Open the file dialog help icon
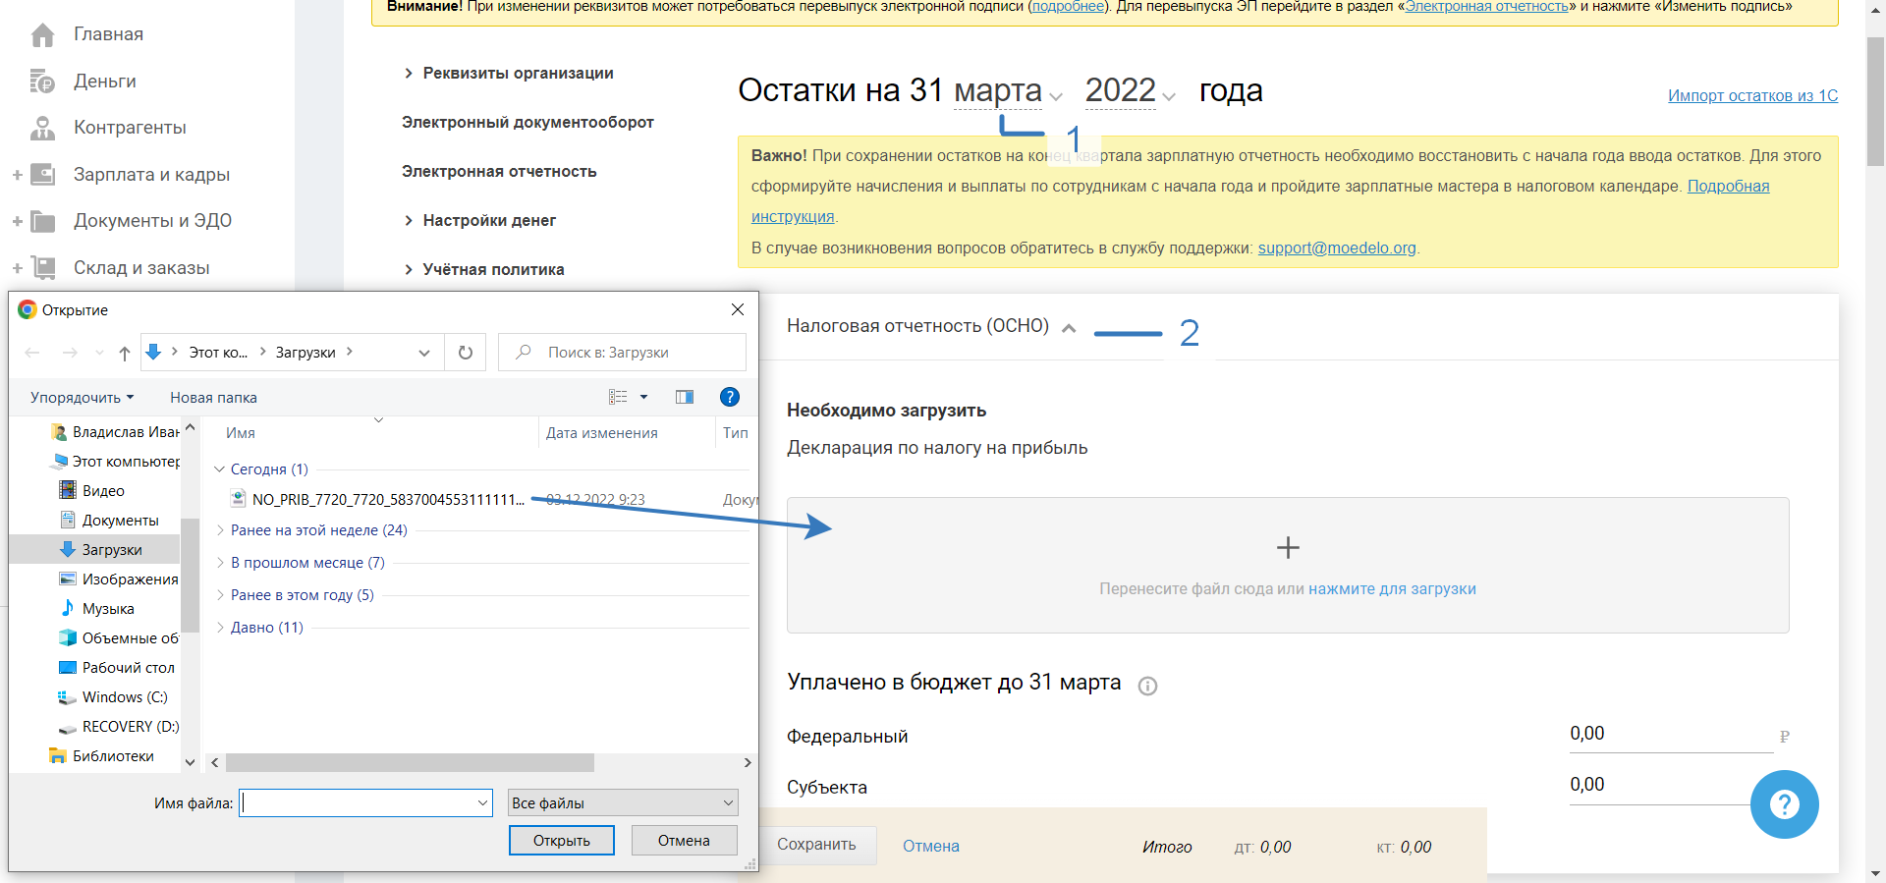The height and width of the screenshot is (883, 1886). pos(729,397)
